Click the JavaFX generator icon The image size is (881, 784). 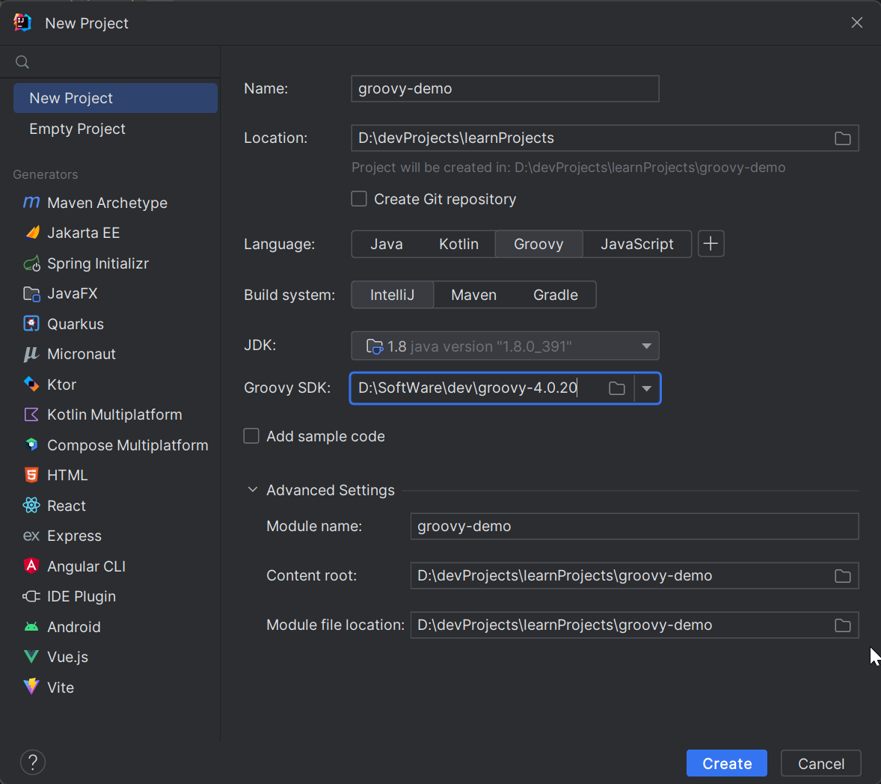click(x=31, y=293)
